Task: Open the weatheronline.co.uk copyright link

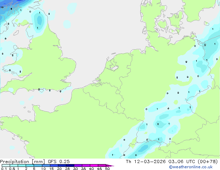Action: tap(191, 167)
